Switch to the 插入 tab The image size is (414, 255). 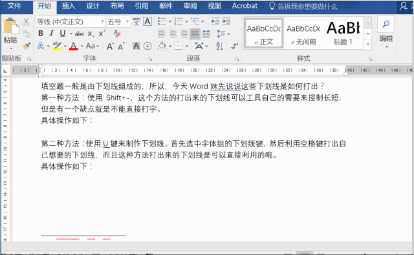[69, 6]
